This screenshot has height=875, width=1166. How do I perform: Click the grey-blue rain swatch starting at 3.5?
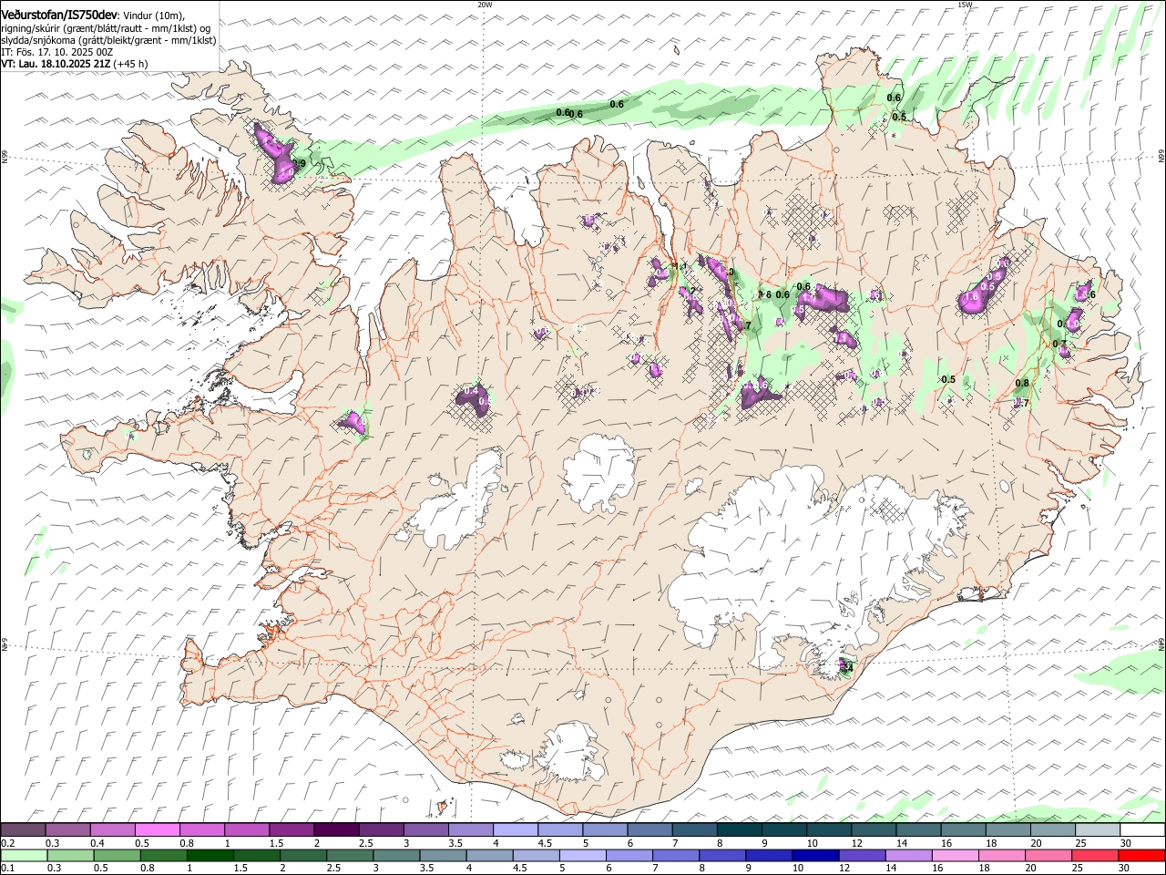pos(444,856)
